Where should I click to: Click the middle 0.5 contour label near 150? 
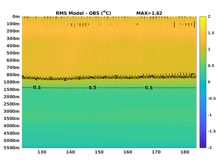pos(93,88)
